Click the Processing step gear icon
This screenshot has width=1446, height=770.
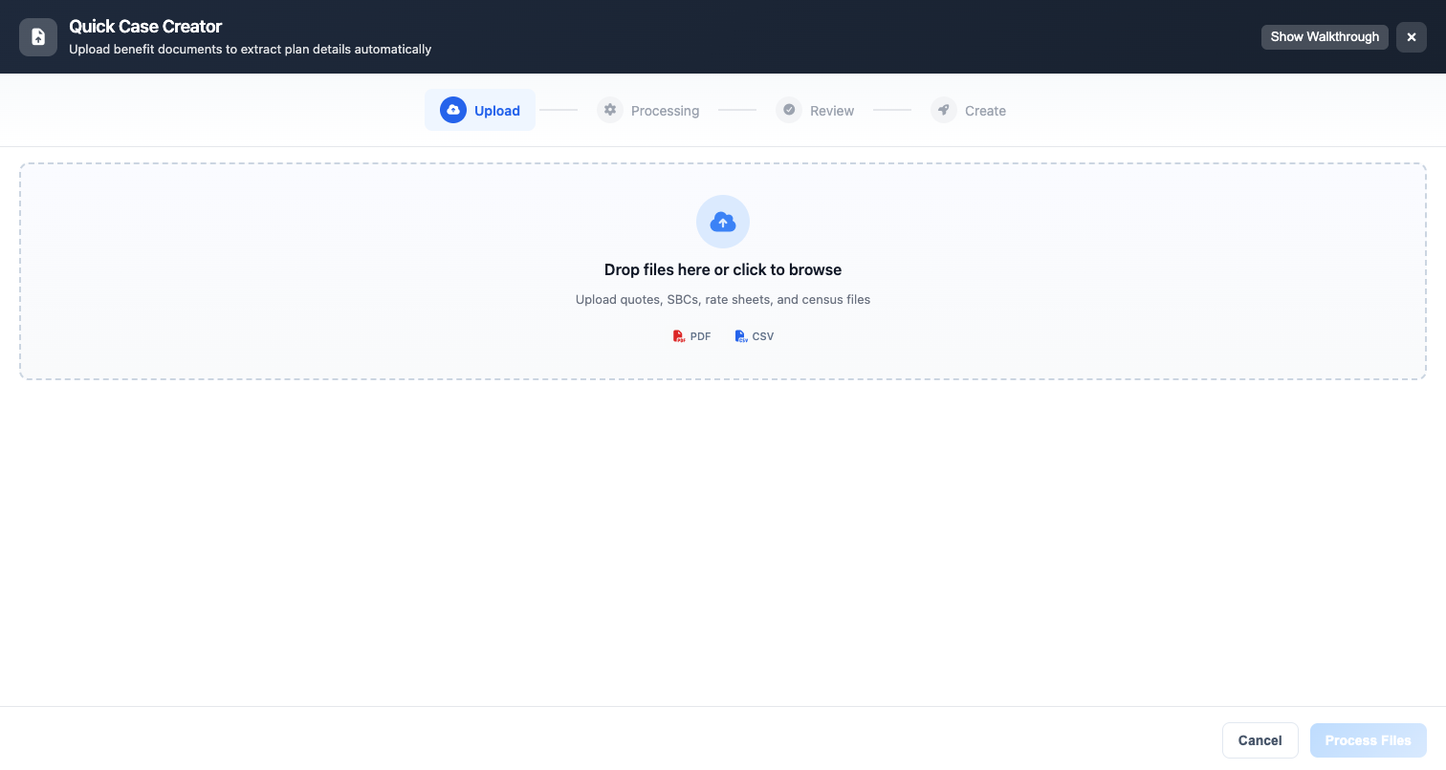click(x=610, y=110)
